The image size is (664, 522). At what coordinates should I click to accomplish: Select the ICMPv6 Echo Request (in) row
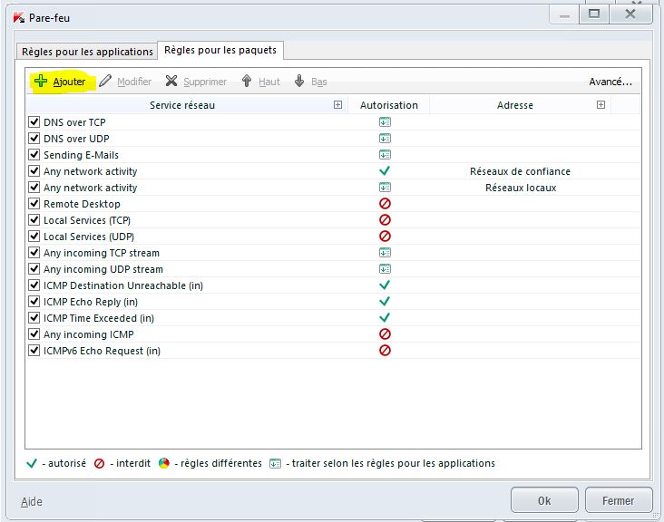(x=102, y=351)
